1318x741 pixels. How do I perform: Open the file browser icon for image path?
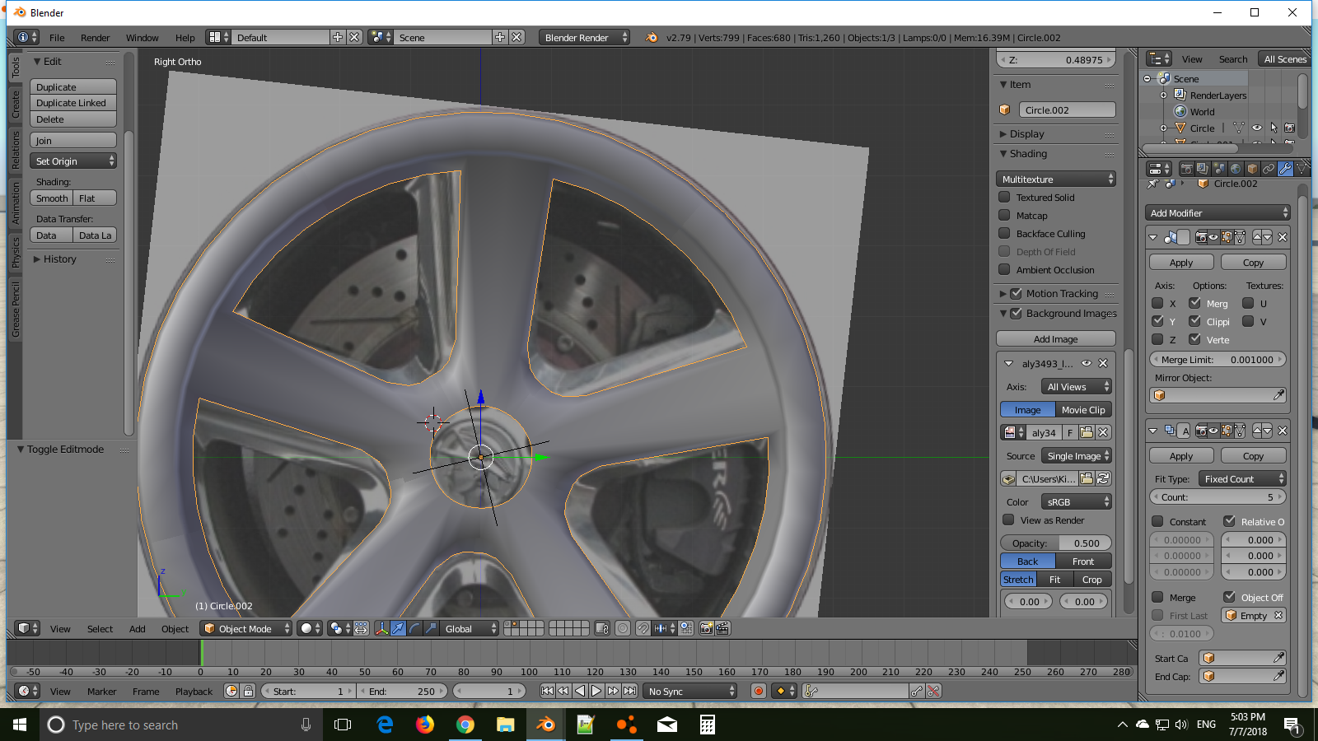(x=1087, y=478)
